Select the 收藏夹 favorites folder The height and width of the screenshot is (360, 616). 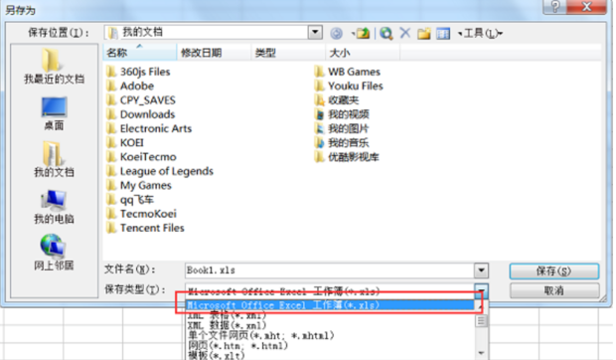(337, 100)
